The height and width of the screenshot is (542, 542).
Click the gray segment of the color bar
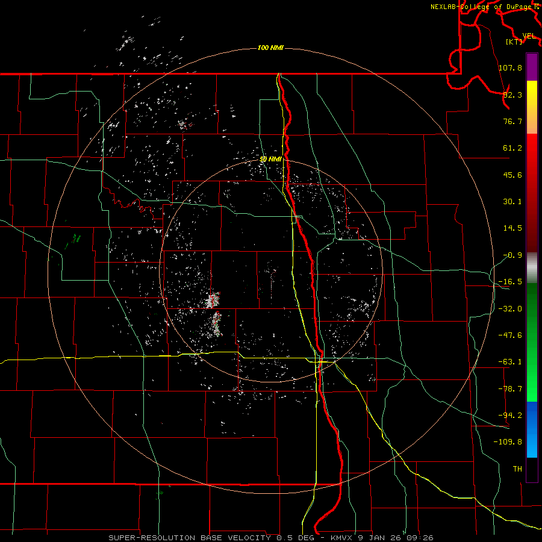click(x=532, y=268)
